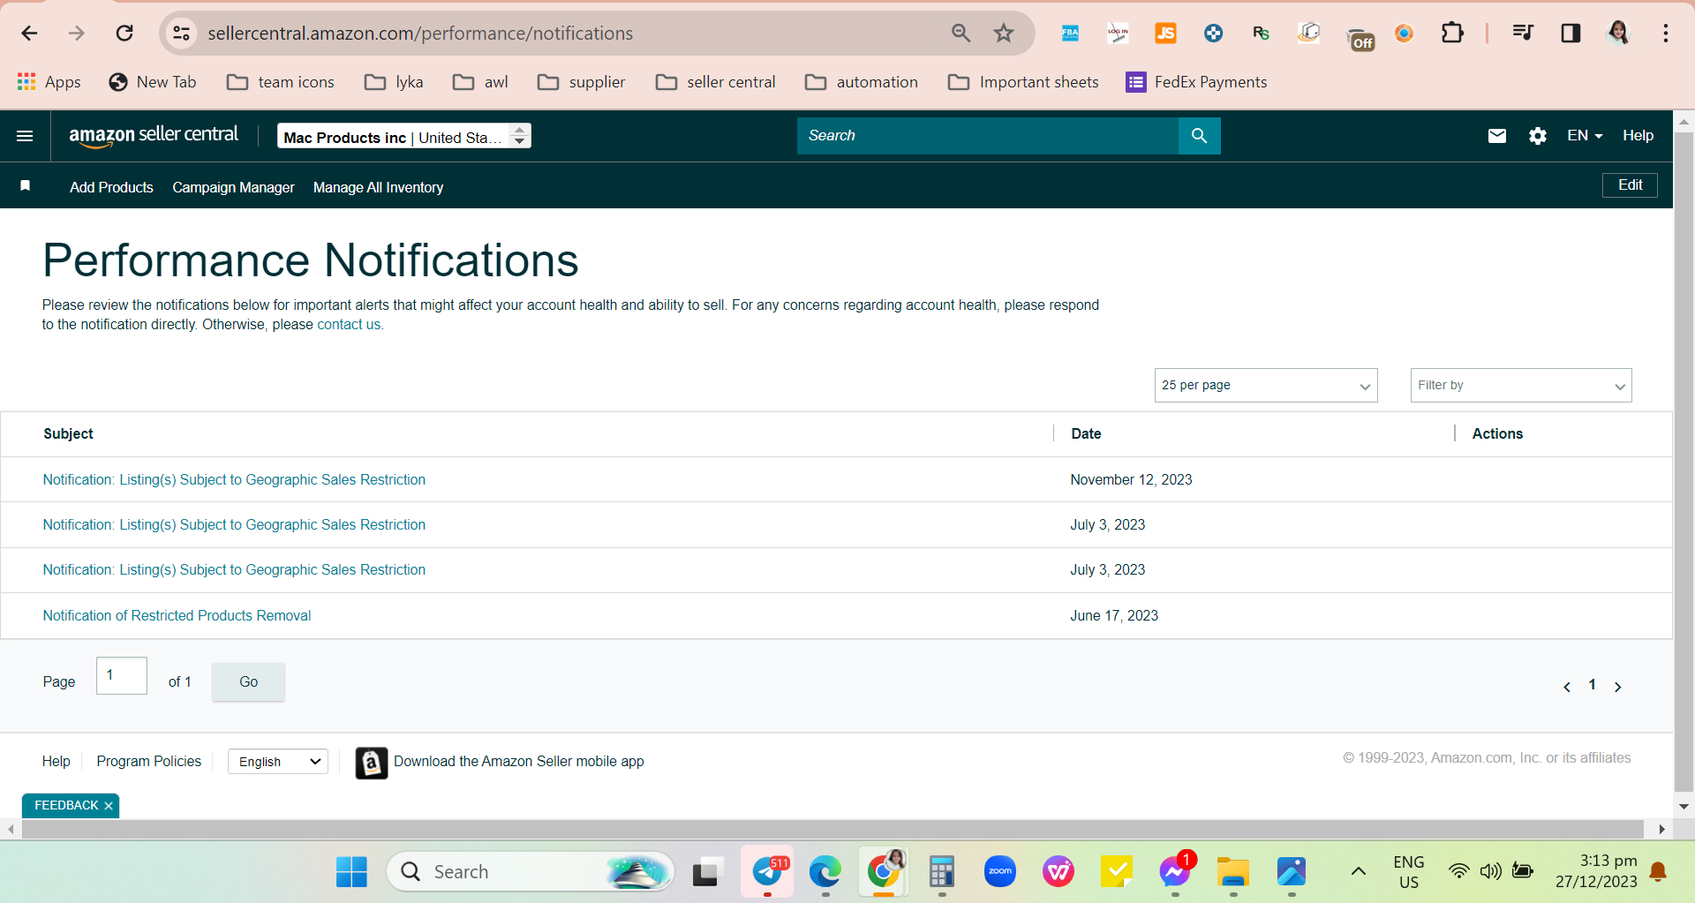Screen dimensions: 1695x903
Task: Open Chrome three-dot menu
Action: (1666, 33)
